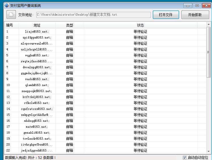
Task: Click row number 22 cell
Action: pyautogui.click(x=8, y=150)
